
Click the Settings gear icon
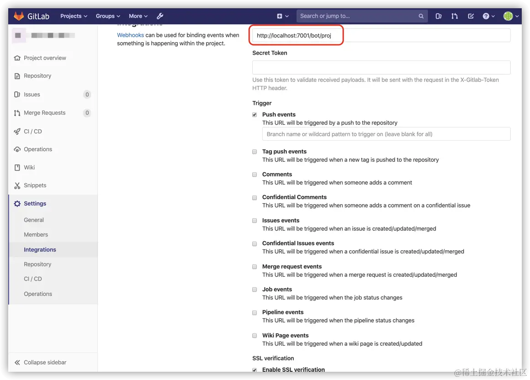coord(17,204)
